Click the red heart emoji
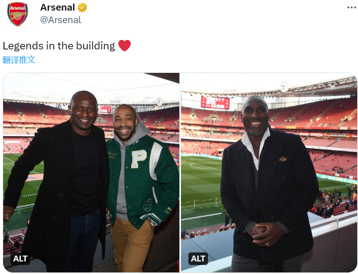This screenshot has height=274, width=358. coord(125,45)
